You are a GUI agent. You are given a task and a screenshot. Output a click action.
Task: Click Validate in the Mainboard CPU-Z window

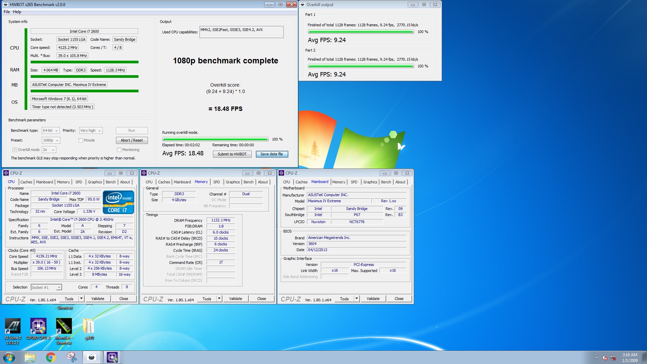[x=373, y=299]
